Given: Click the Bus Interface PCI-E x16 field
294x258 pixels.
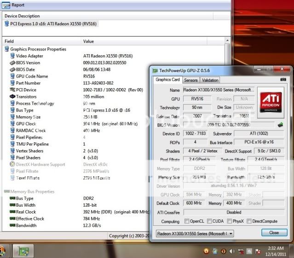Looking at the screenshot, I should pyautogui.click(x=259, y=142).
